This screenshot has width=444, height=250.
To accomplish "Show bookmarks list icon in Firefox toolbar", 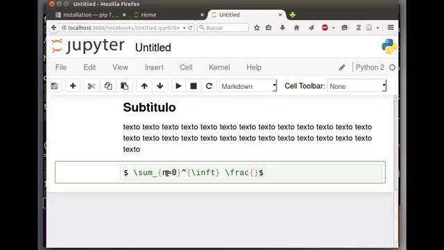I will click(x=268, y=28).
